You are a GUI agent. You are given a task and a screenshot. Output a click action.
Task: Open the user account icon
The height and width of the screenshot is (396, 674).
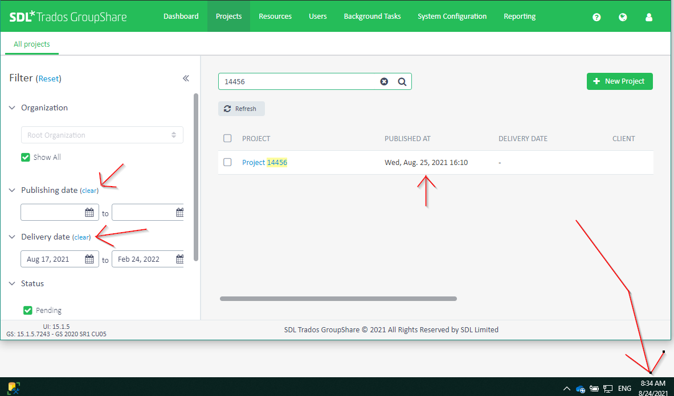point(649,17)
